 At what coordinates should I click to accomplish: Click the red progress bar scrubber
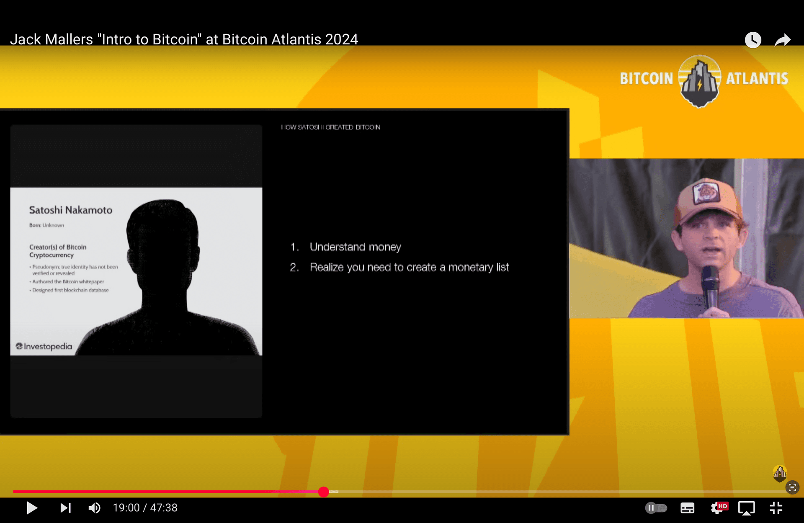click(x=323, y=492)
